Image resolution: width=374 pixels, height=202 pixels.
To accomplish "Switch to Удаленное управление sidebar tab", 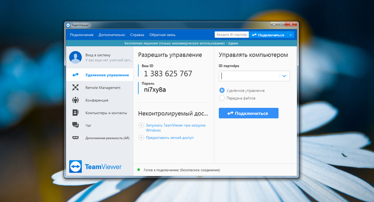I will 100,75.
